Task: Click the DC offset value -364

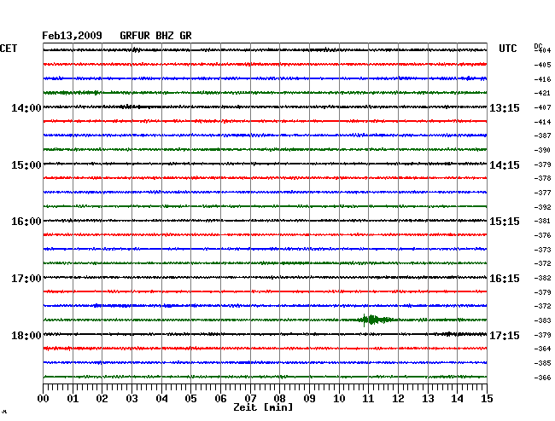Action: click(x=542, y=349)
